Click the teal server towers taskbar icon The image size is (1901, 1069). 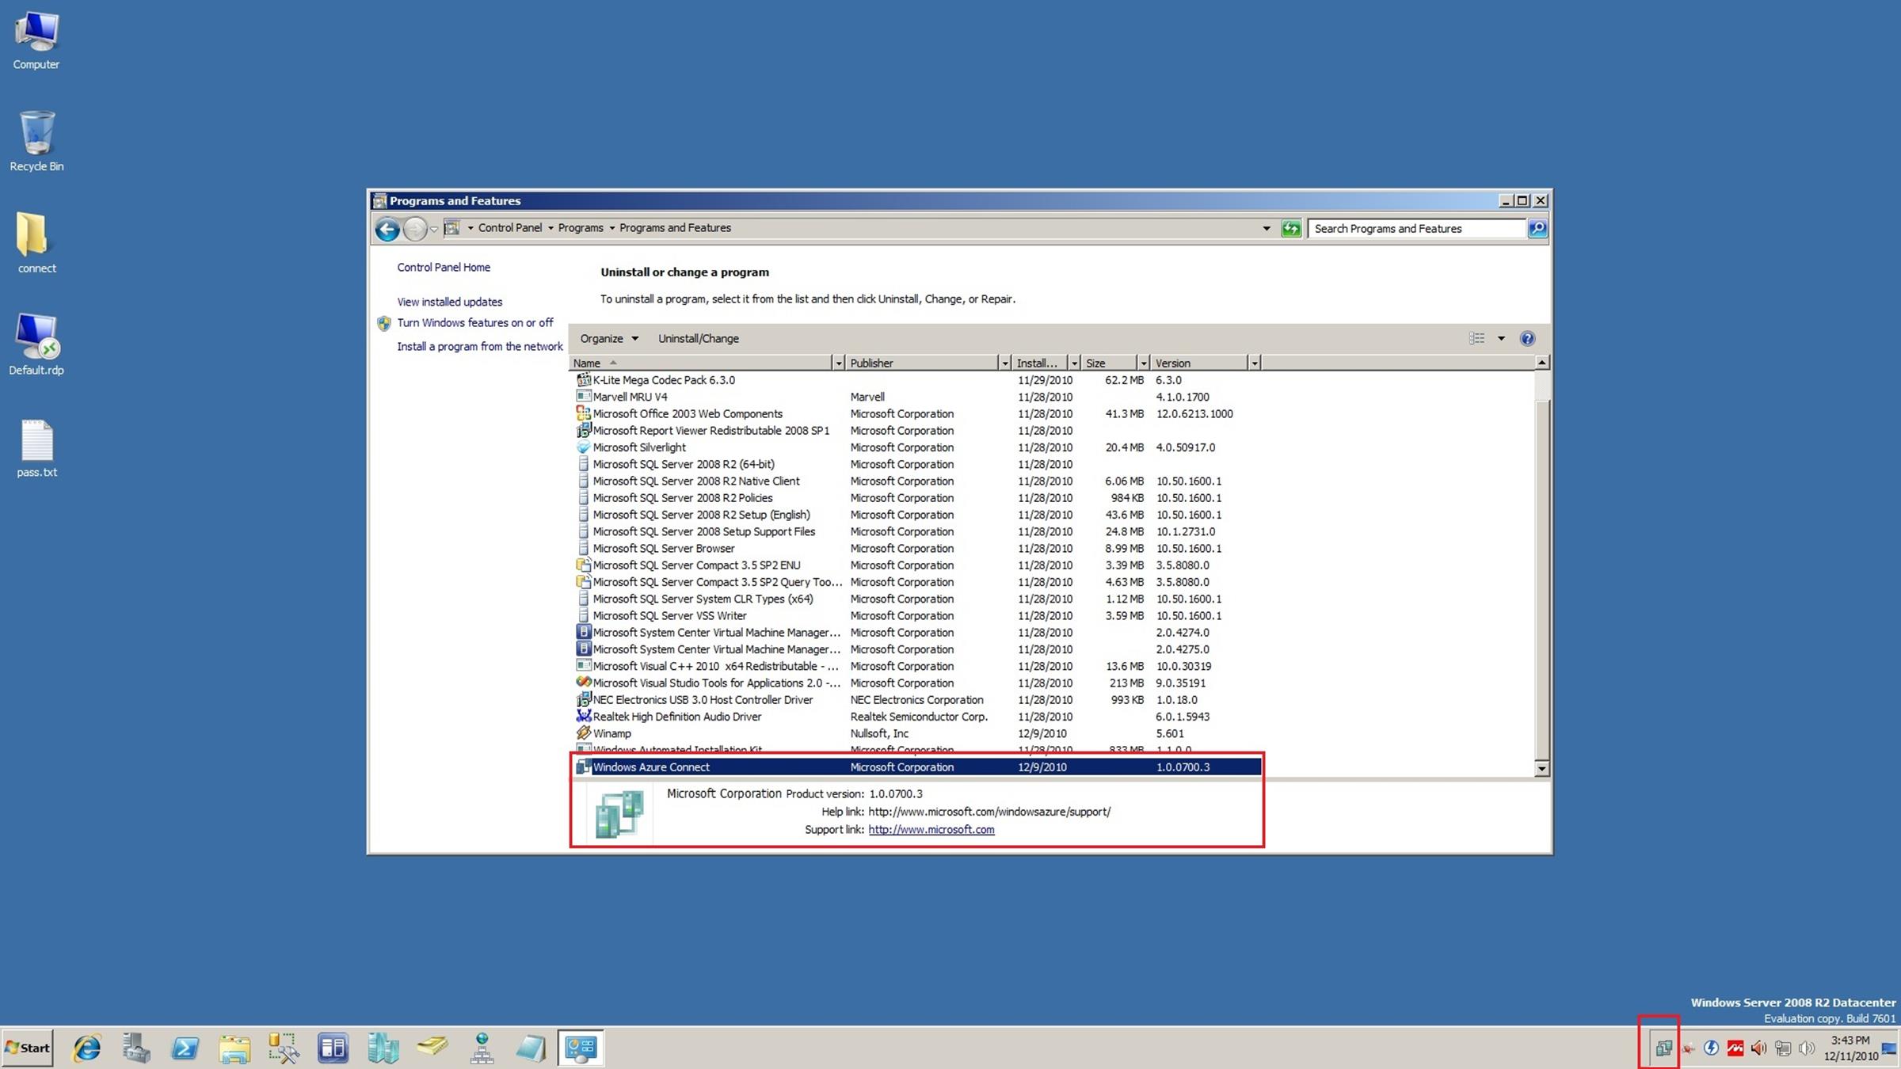click(383, 1048)
